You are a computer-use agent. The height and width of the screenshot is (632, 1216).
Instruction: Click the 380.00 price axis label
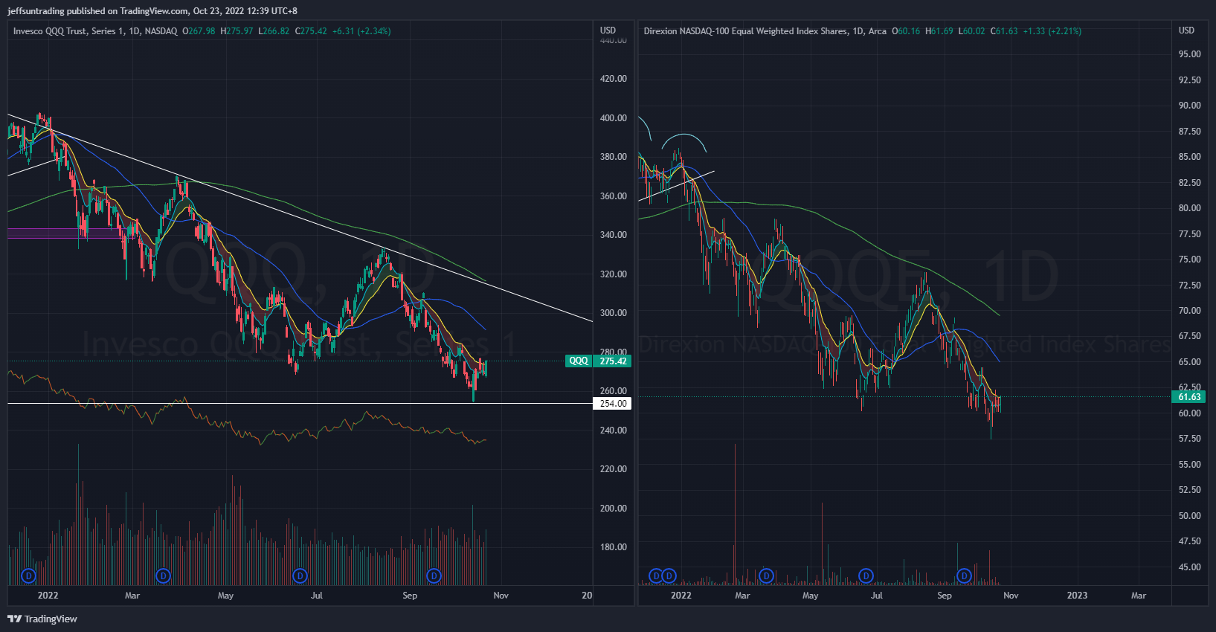pos(614,157)
